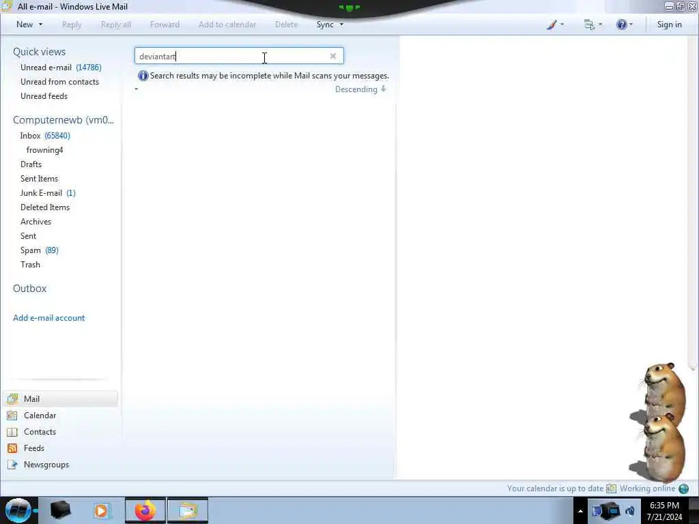This screenshot has height=524, width=699.
Task: Click the orange Feeds RSS icon
Action: click(x=12, y=448)
